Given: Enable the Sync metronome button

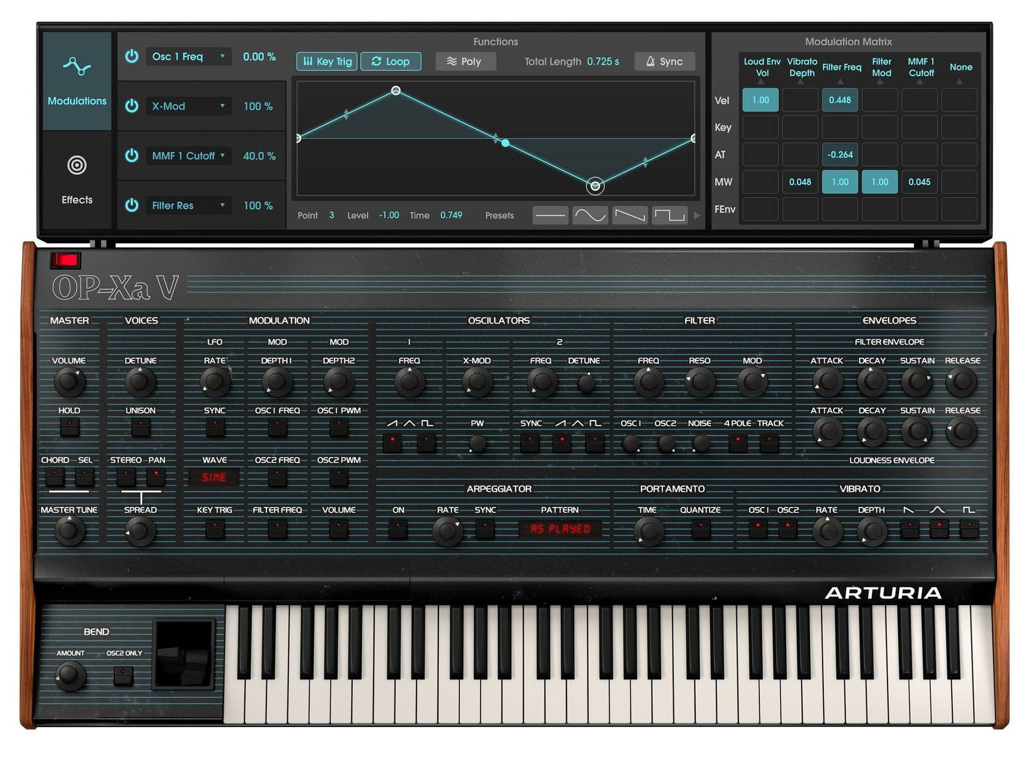Looking at the screenshot, I should tap(664, 62).
